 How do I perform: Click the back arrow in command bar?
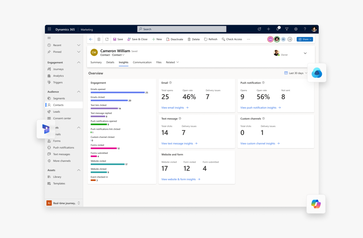point(91,39)
